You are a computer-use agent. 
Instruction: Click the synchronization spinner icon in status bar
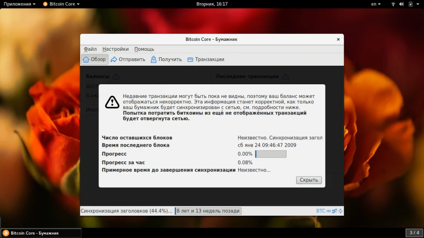340,211
